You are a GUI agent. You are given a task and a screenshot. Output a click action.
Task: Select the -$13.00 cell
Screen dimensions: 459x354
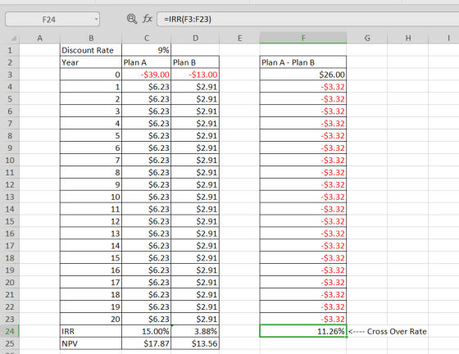pos(195,75)
